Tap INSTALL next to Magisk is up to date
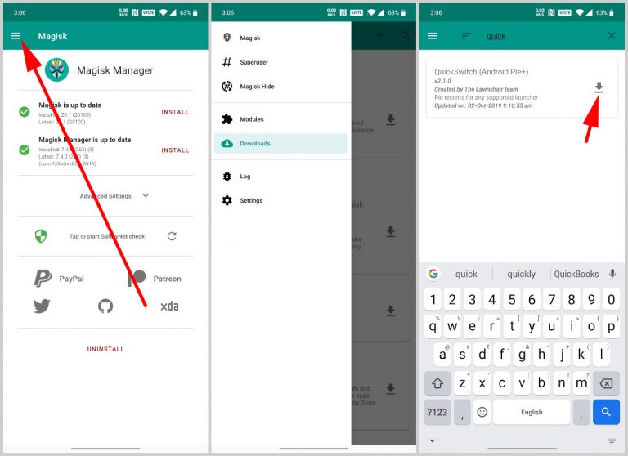The height and width of the screenshot is (456, 628). tap(175, 112)
